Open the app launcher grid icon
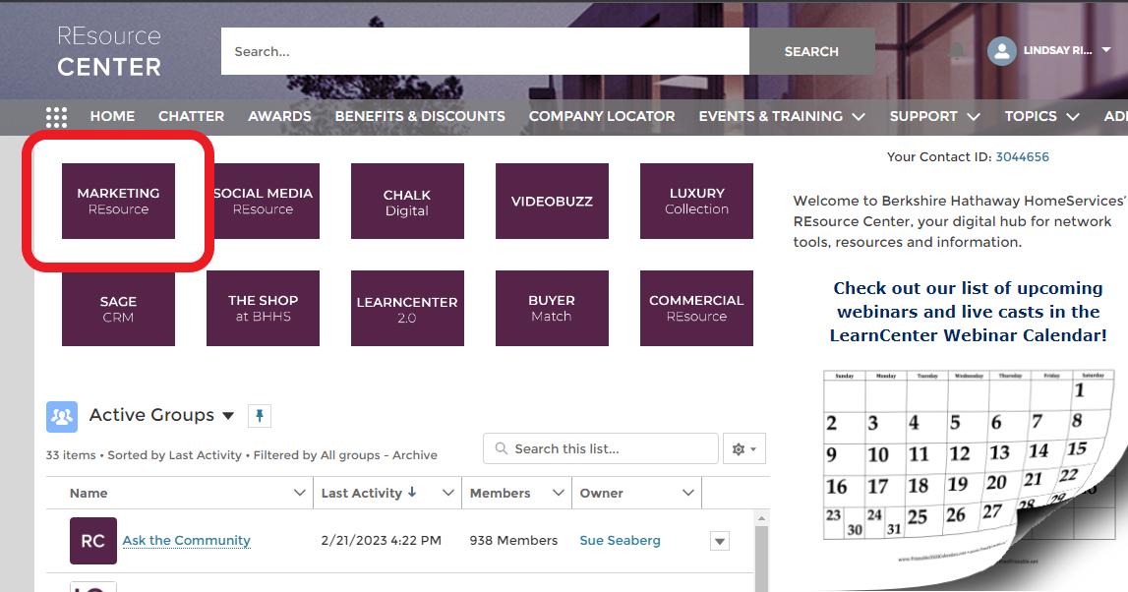Viewport: 1128px width, 592px height. click(56, 116)
